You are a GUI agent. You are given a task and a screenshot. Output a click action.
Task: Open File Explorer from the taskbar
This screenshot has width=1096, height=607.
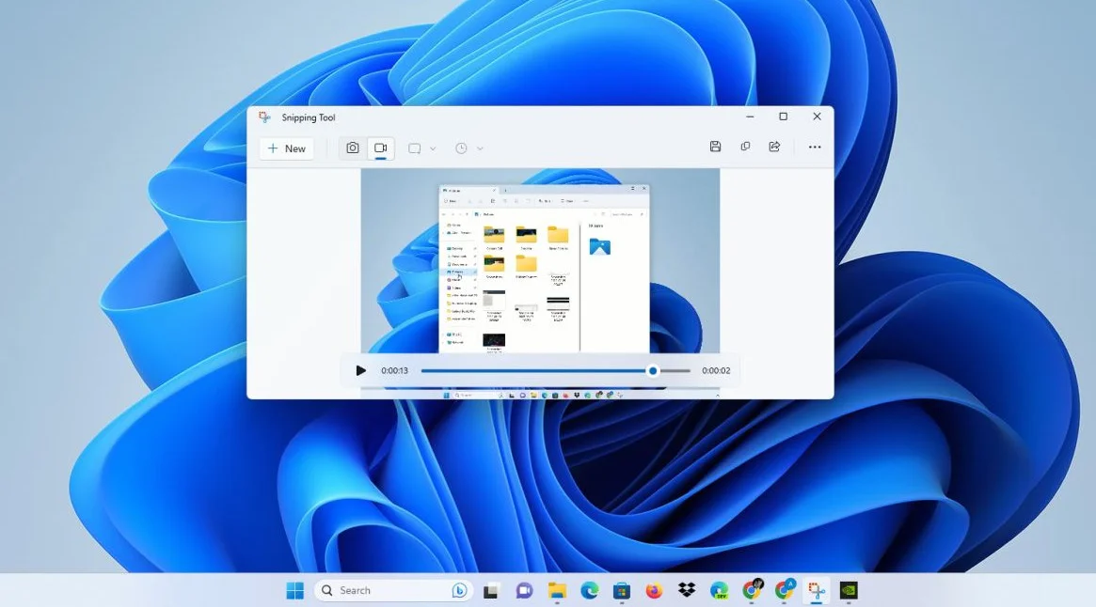[x=556, y=591]
